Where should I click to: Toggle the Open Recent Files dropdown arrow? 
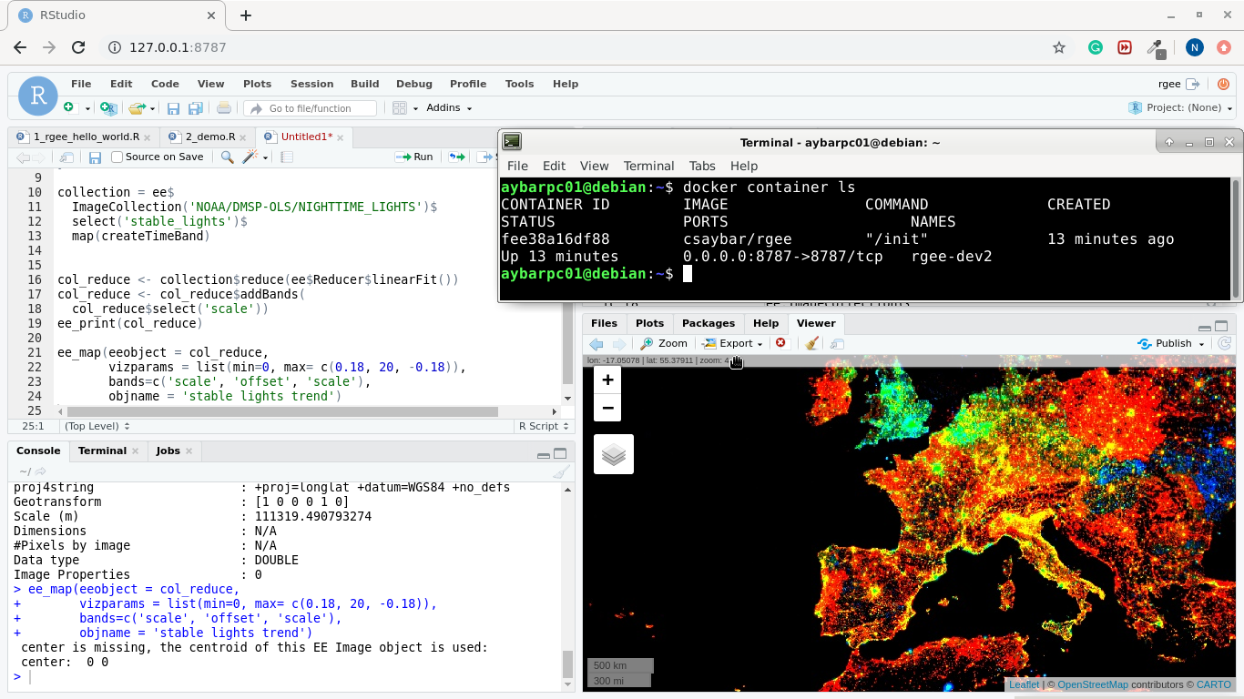(151, 107)
